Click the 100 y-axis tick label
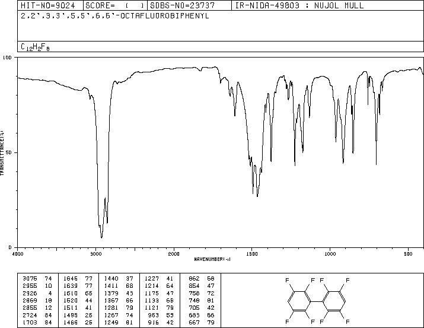Image resolution: width=424 pixels, height=328 pixels. pos(8,58)
